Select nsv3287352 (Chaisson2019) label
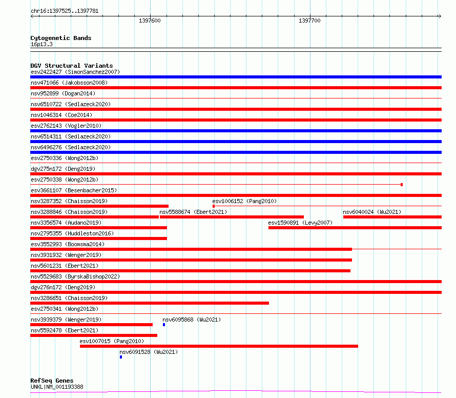 (x=69, y=201)
